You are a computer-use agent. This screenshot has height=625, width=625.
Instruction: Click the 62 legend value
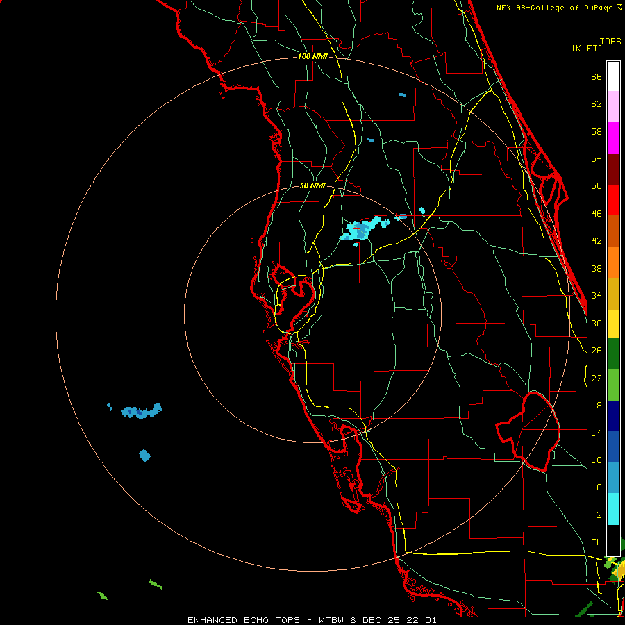[597, 104]
